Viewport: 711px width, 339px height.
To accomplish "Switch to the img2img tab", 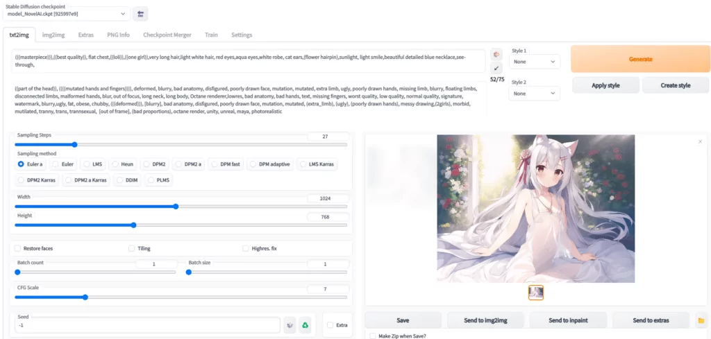I will 53,35.
